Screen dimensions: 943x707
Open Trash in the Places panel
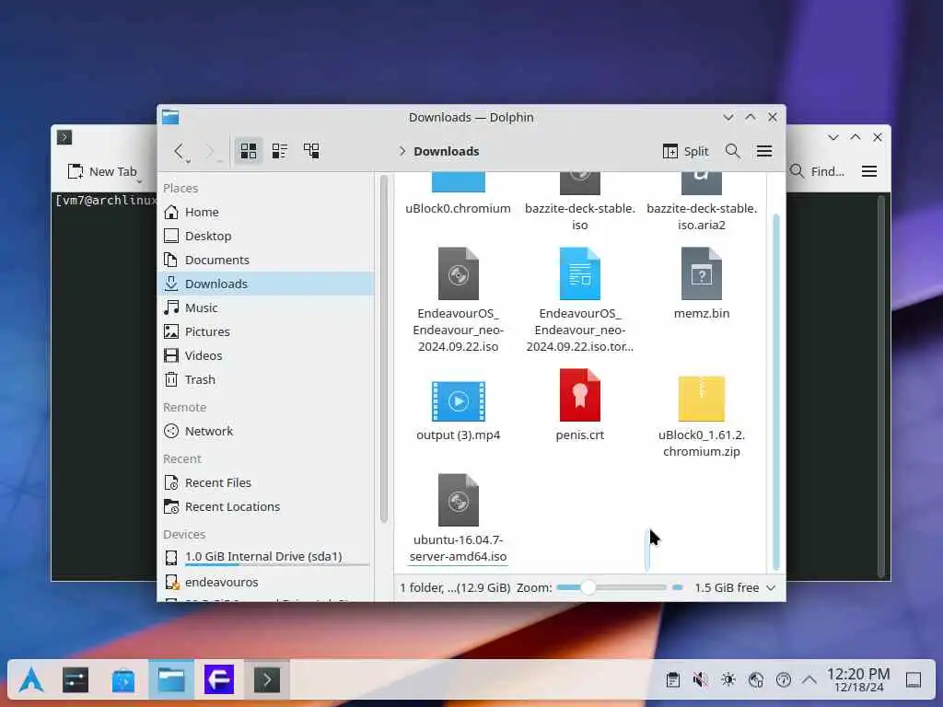coord(265,380)
